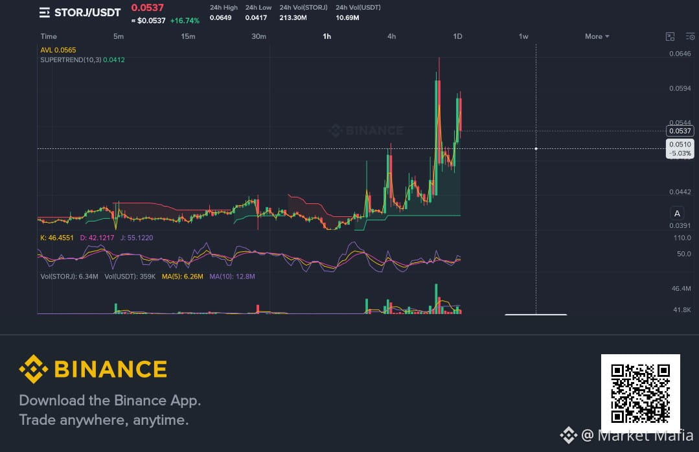This screenshot has height=452, width=699.
Task: Click the AVL 0.0565 indicator label
Action: point(58,50)
